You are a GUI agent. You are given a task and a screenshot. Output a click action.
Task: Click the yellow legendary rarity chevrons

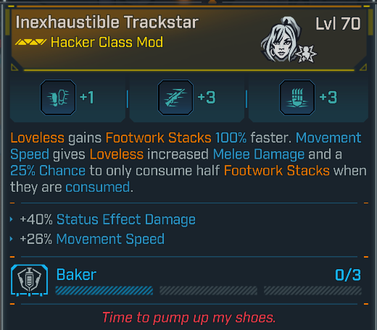(30, 42)
